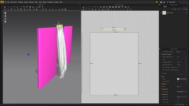Click the Default Fabric thumbnail swatch

(x=164, y=13)
